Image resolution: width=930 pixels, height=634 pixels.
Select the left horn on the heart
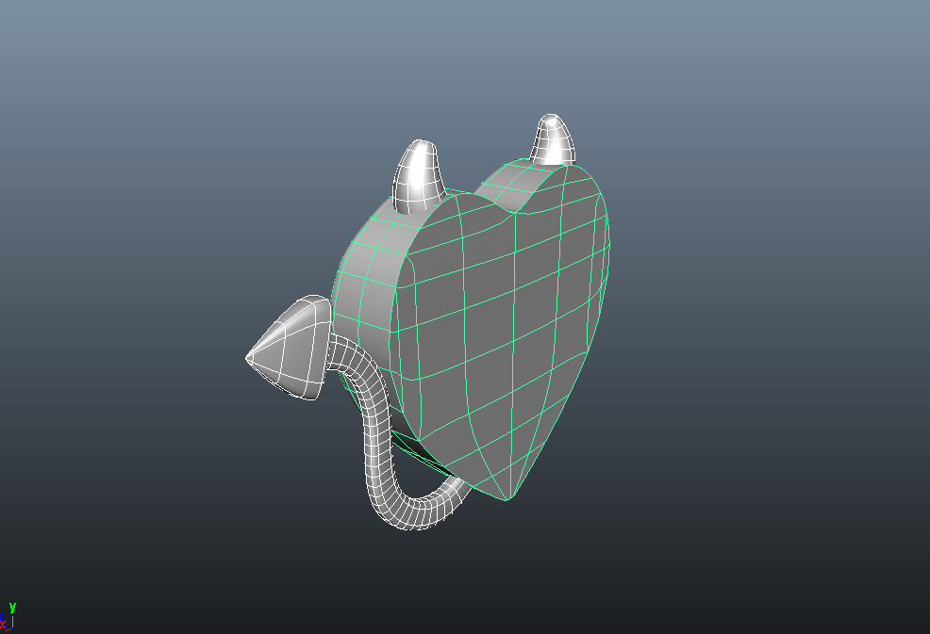419,177
